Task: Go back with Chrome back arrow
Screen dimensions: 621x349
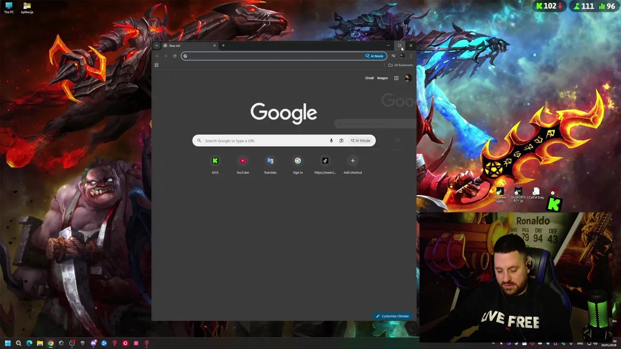Action: [x=157, y=56]
